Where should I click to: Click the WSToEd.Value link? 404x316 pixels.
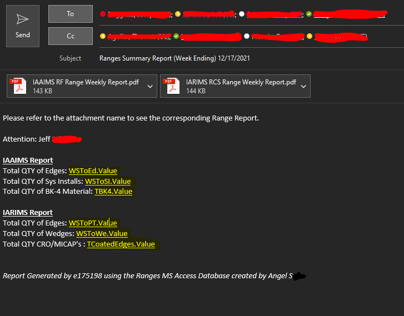(93, 170)
